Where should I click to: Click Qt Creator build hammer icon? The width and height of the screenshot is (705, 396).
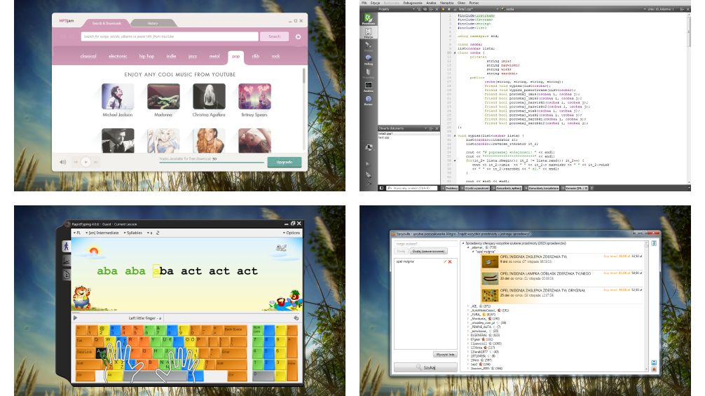click(368, 183)
